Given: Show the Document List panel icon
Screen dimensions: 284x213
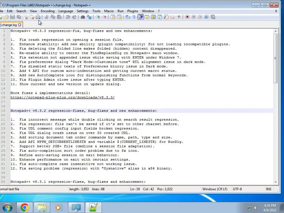Looking at the screenshot, I should point(160,17).
